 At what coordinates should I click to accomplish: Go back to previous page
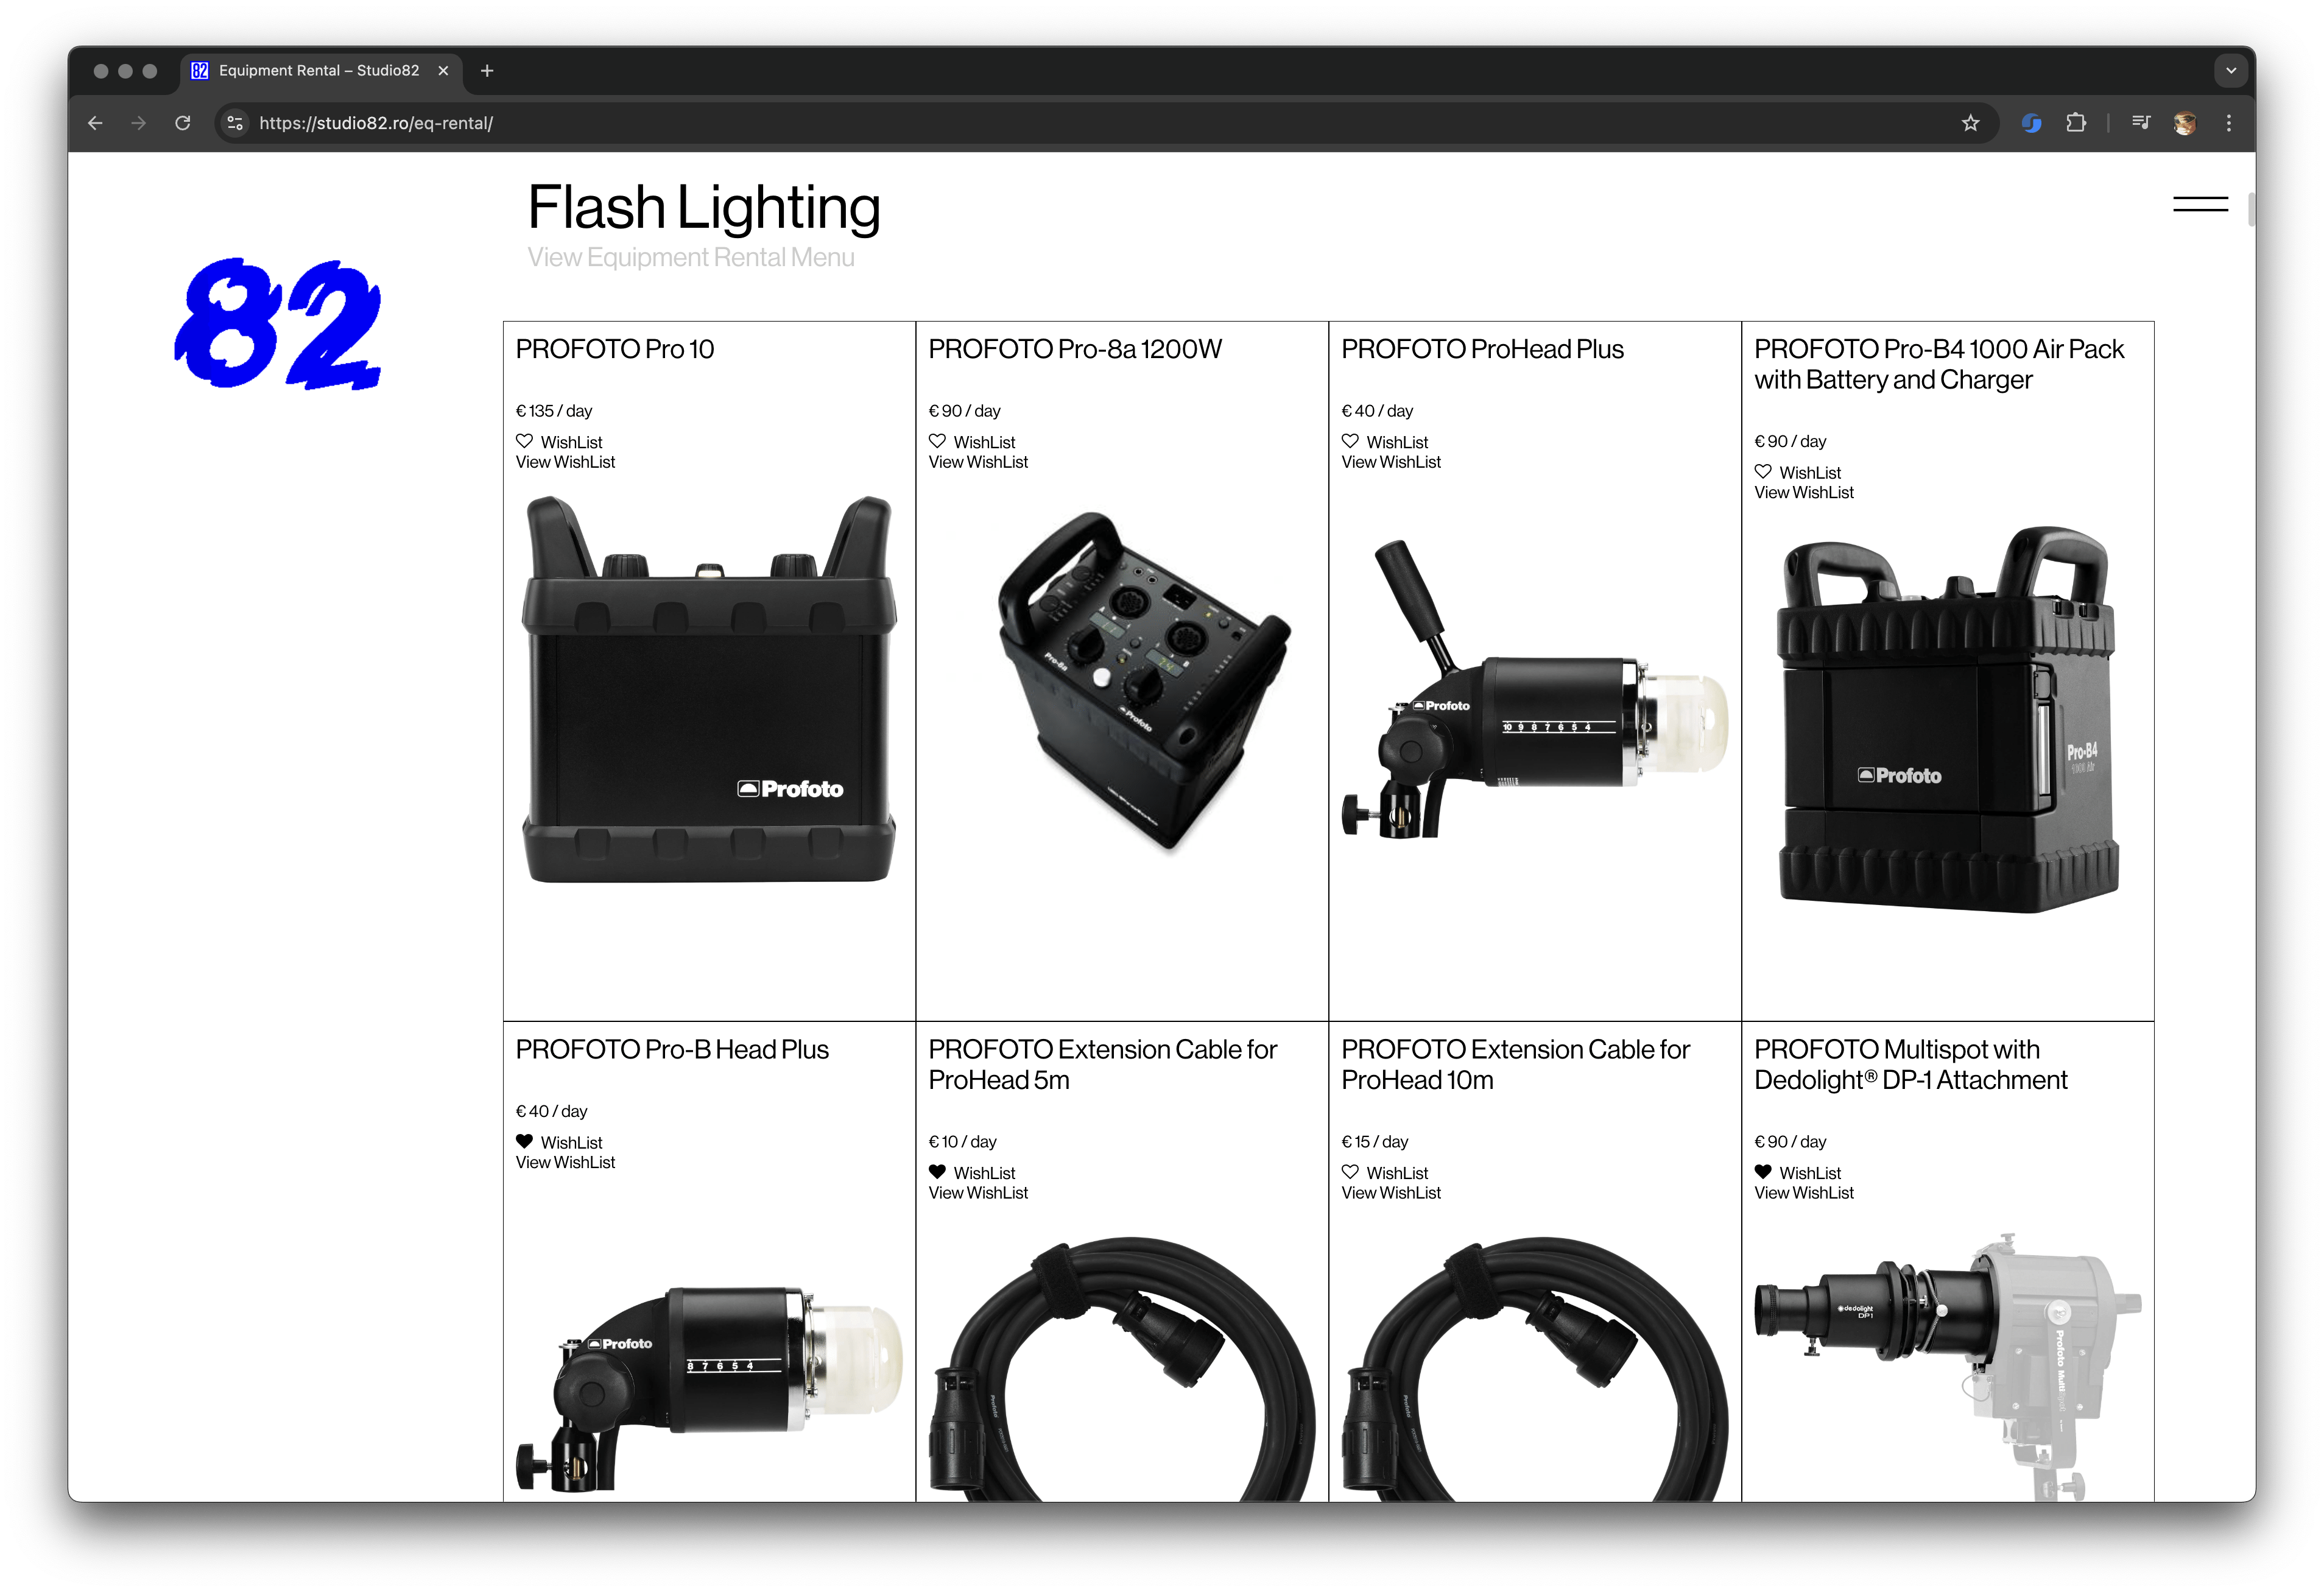[x=95, y=123]
